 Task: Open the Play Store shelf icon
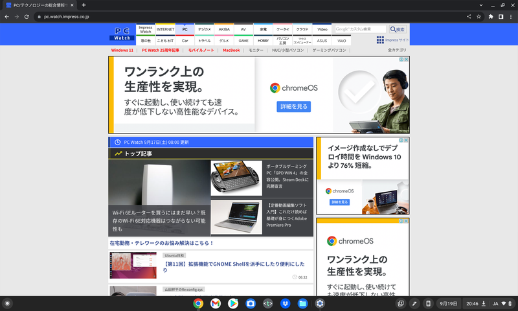(233, 303)
